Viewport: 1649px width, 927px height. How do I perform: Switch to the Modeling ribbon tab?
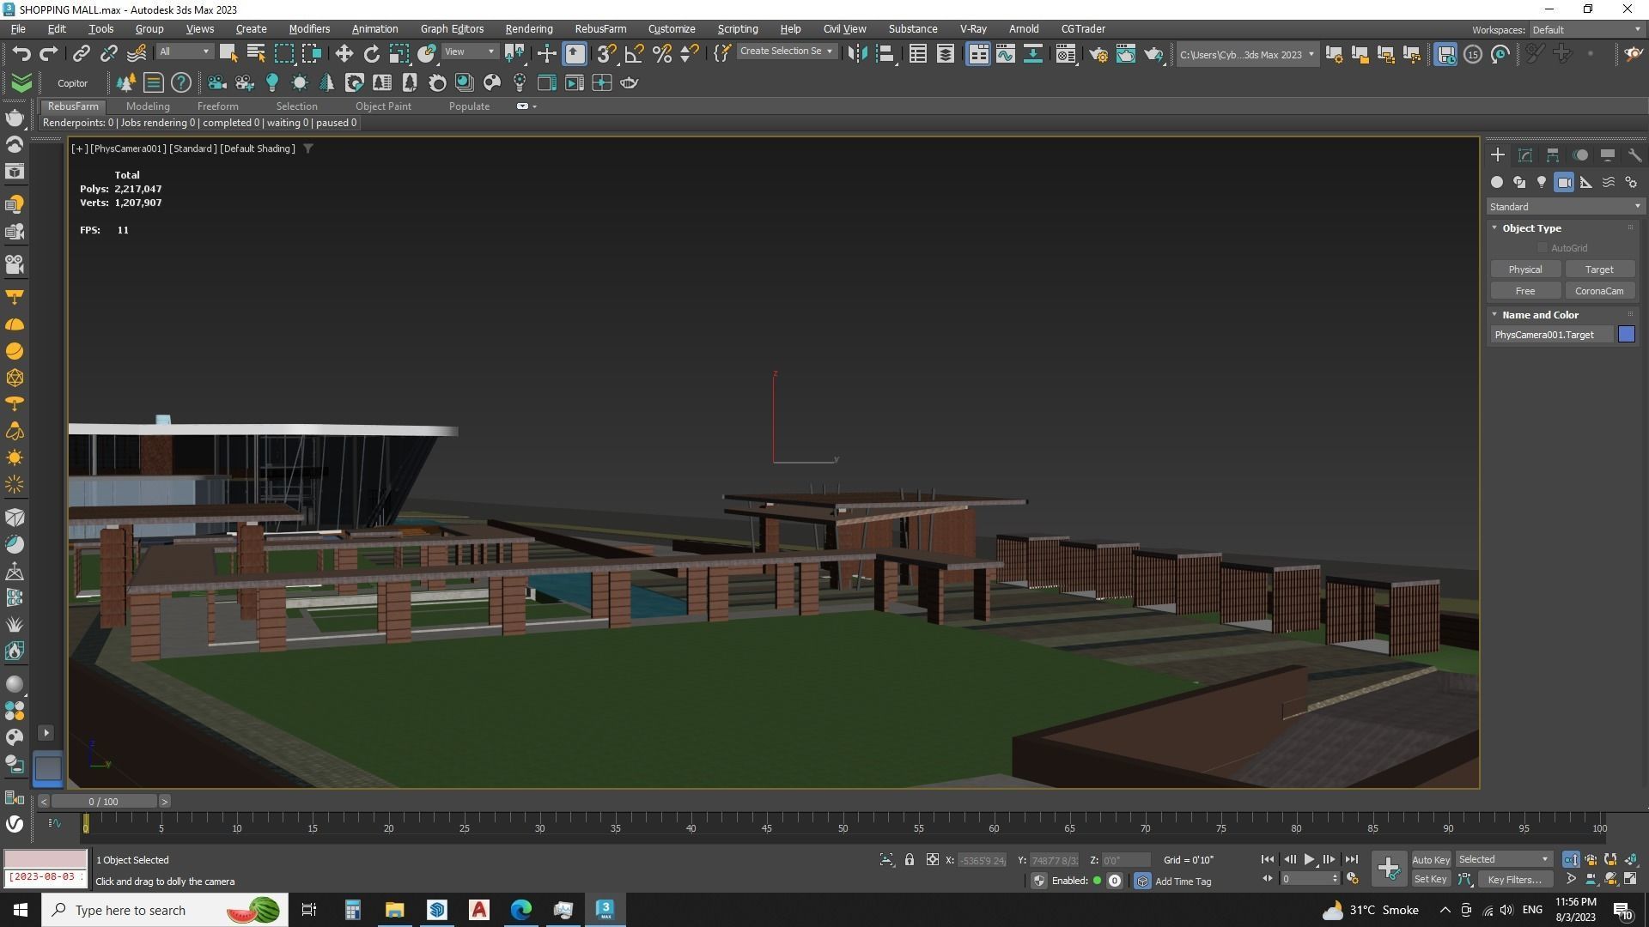[148, 106]
